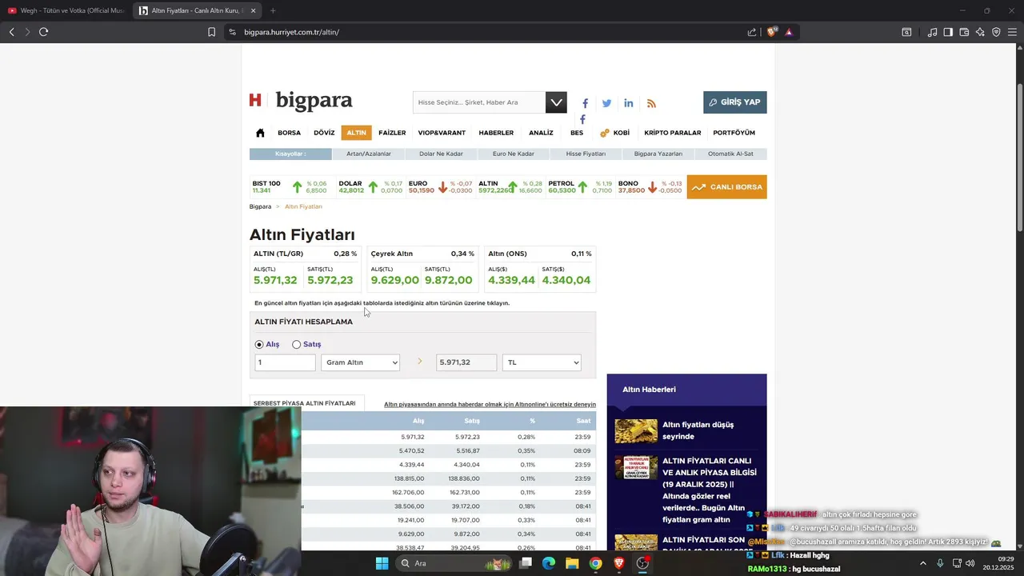The image size is (1024, 576).
Task: Open the Otomatik Al-Sat shortcut
Action: point(730,154)
